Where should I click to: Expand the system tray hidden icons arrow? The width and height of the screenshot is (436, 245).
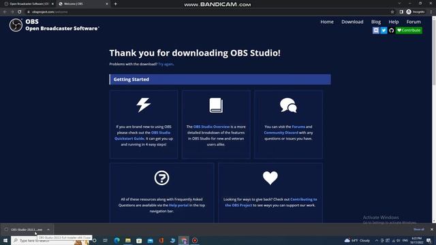point(376,240)
